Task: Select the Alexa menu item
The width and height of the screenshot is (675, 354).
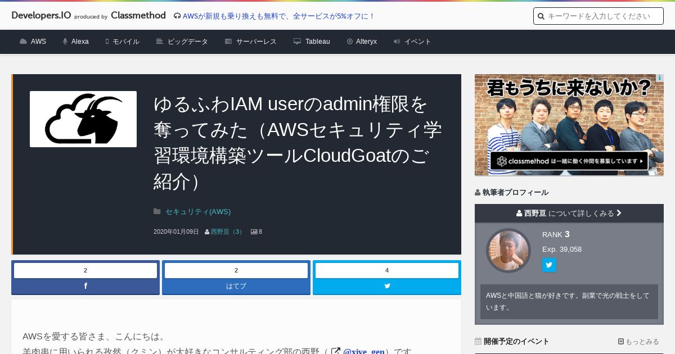Action: click(x=76, y=42)
